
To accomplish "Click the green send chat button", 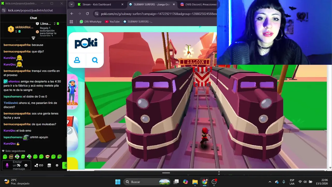I will 65,165.
